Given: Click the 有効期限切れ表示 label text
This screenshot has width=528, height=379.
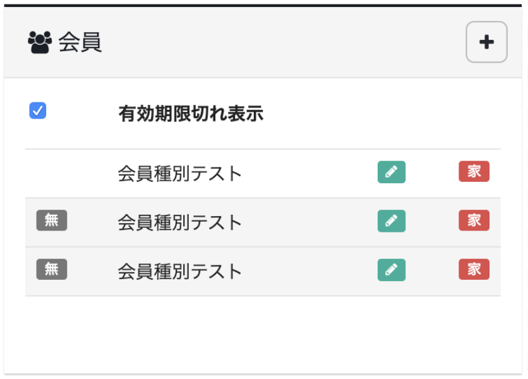Looking at the screenshot, I should coord(191,114).
